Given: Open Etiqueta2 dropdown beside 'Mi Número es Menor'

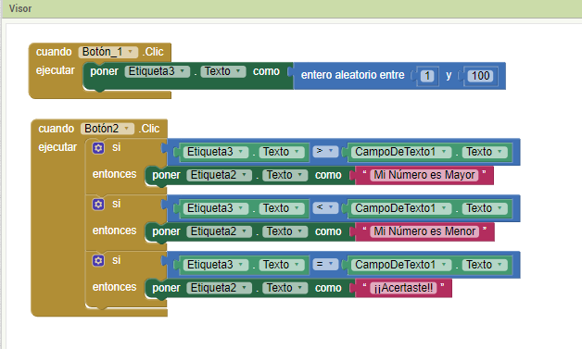Looking at the screenshot, I should (x=219, y=231).
